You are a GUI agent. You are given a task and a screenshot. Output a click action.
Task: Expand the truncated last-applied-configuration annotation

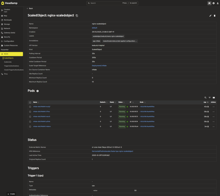click(120, 41)
